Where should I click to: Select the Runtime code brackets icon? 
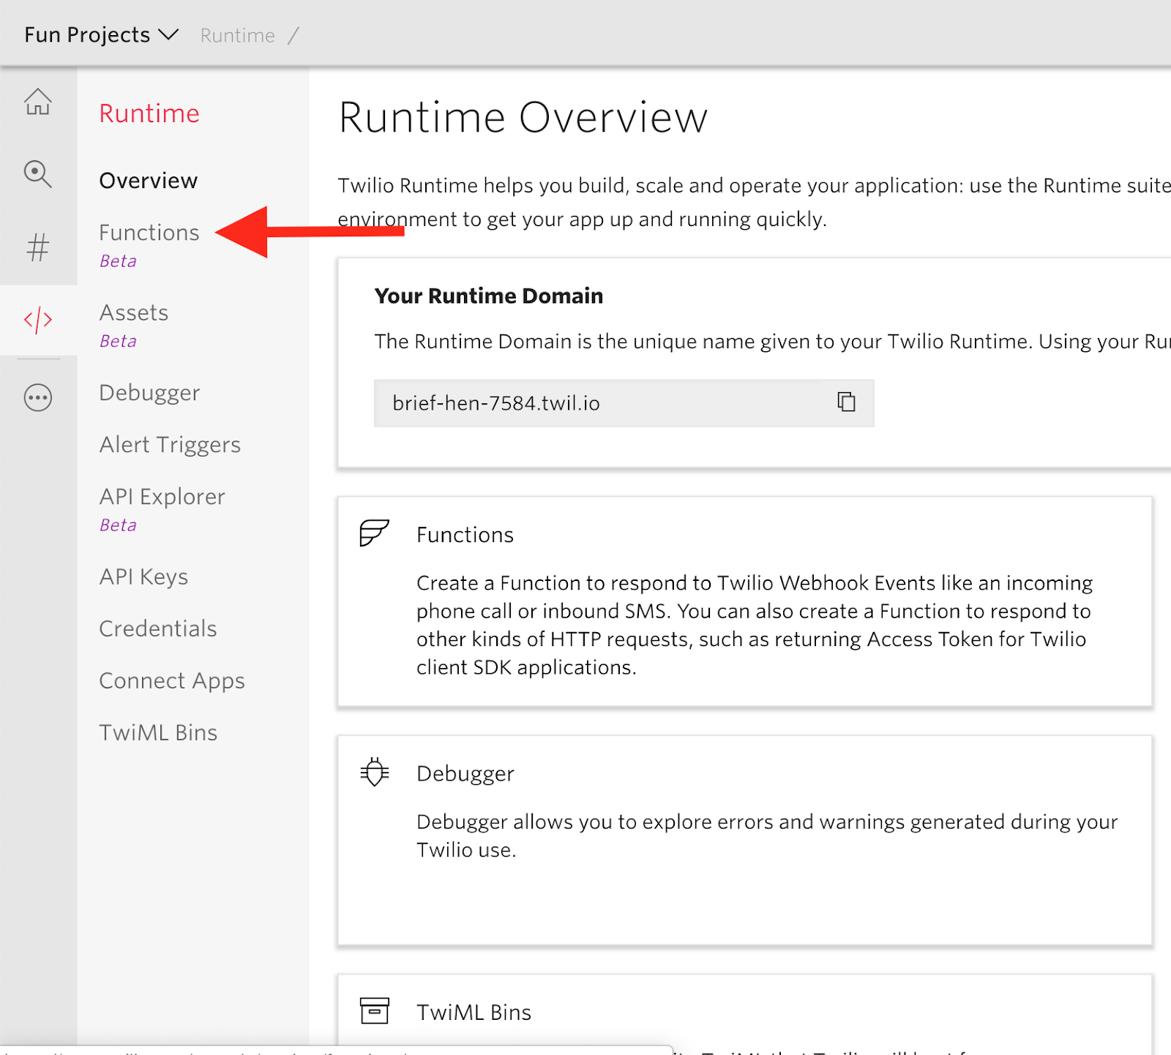[38, 320]
